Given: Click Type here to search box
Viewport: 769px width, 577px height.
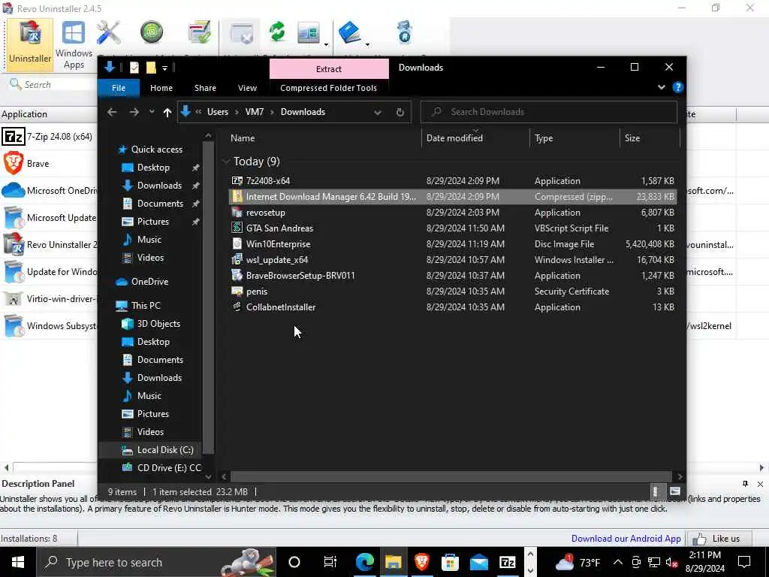Looking at the screenshot, I should point(156,562).
